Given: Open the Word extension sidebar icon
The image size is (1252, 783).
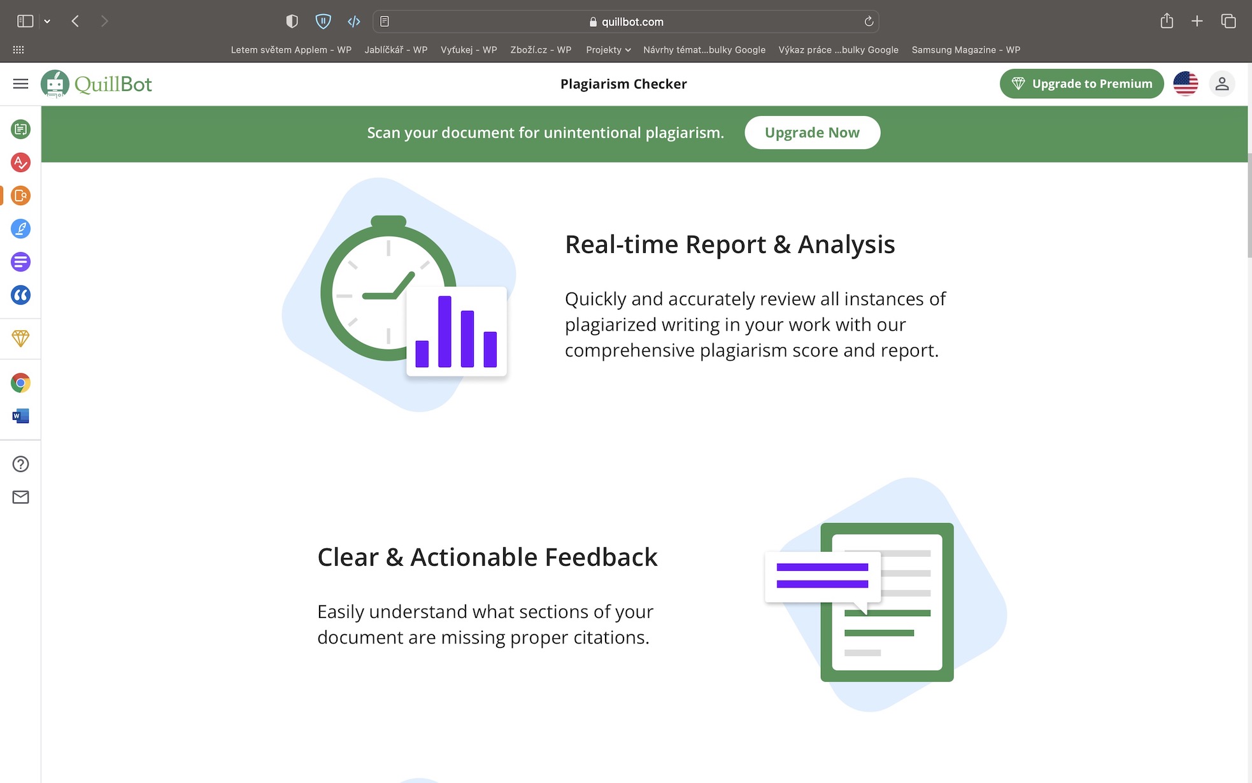Looking at the screenshot, I should 20,416.
